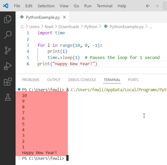
Task: Click line number 6 in gutter
Action: (28, 64)
